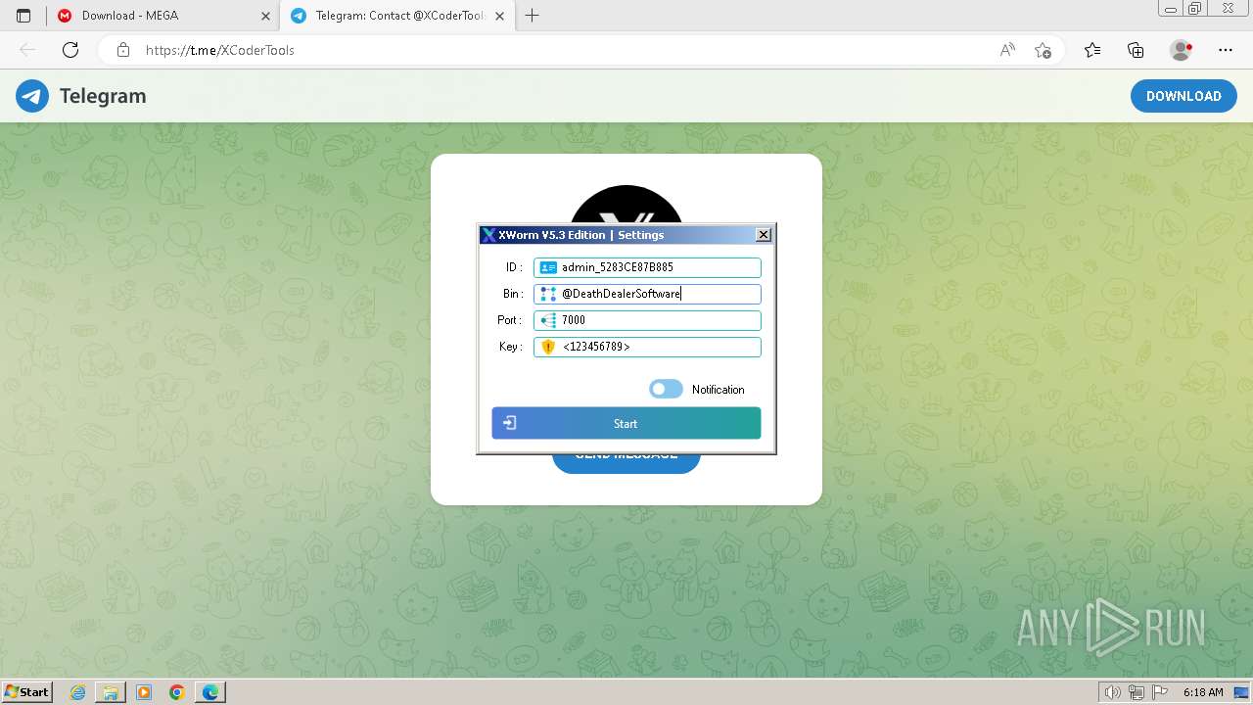Launch Google Chrome from taskbar
1253x705 pixels.
177,692
